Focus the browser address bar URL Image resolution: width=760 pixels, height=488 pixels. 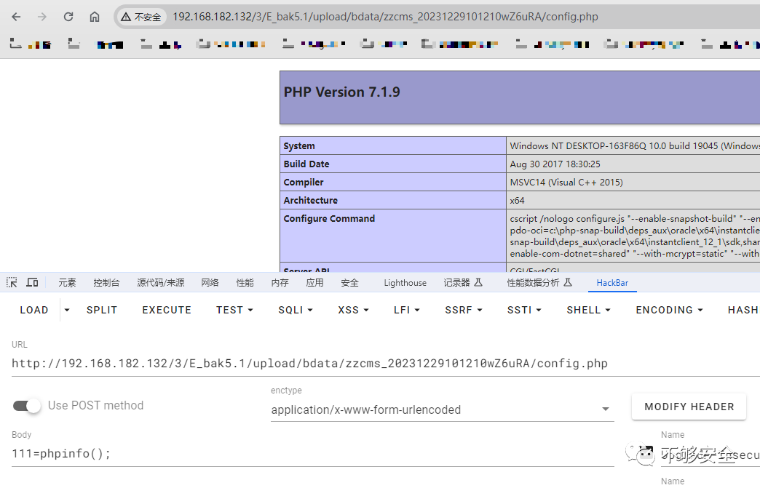click(x=385, y=17)
